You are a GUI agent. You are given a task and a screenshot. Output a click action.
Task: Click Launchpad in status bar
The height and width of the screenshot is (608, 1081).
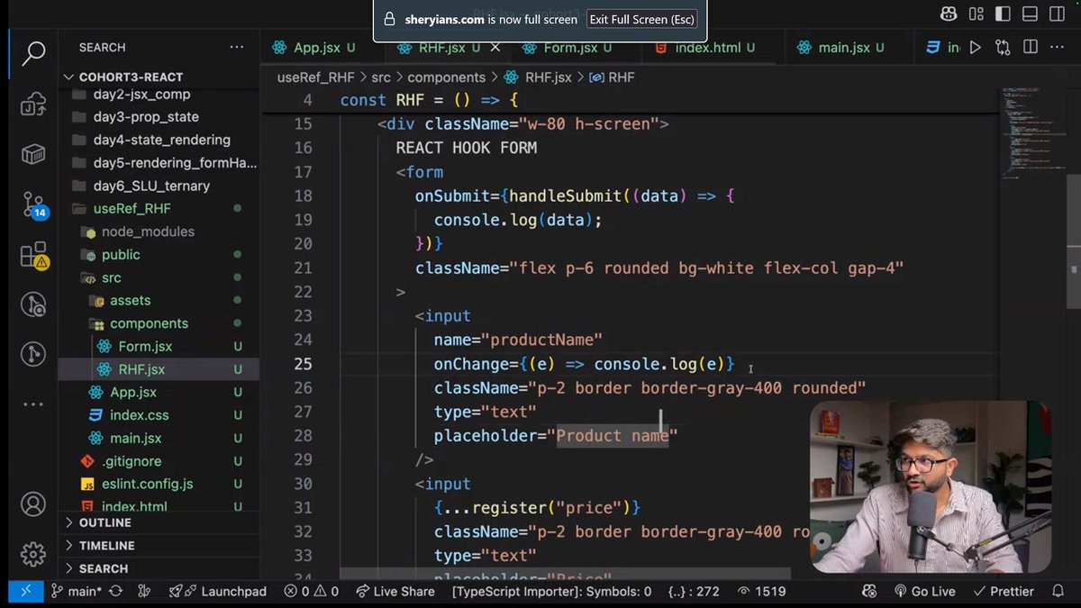point(218,592)
